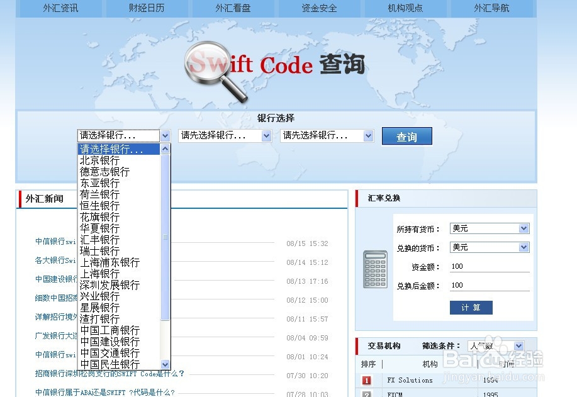Choose 中国交通银行 from the list
This screenshot has height=397, width=577.
click(x=119, y=353)
